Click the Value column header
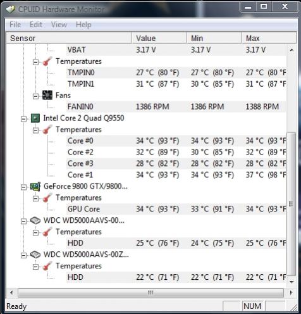301x314 pixels. tap(159, 38)
